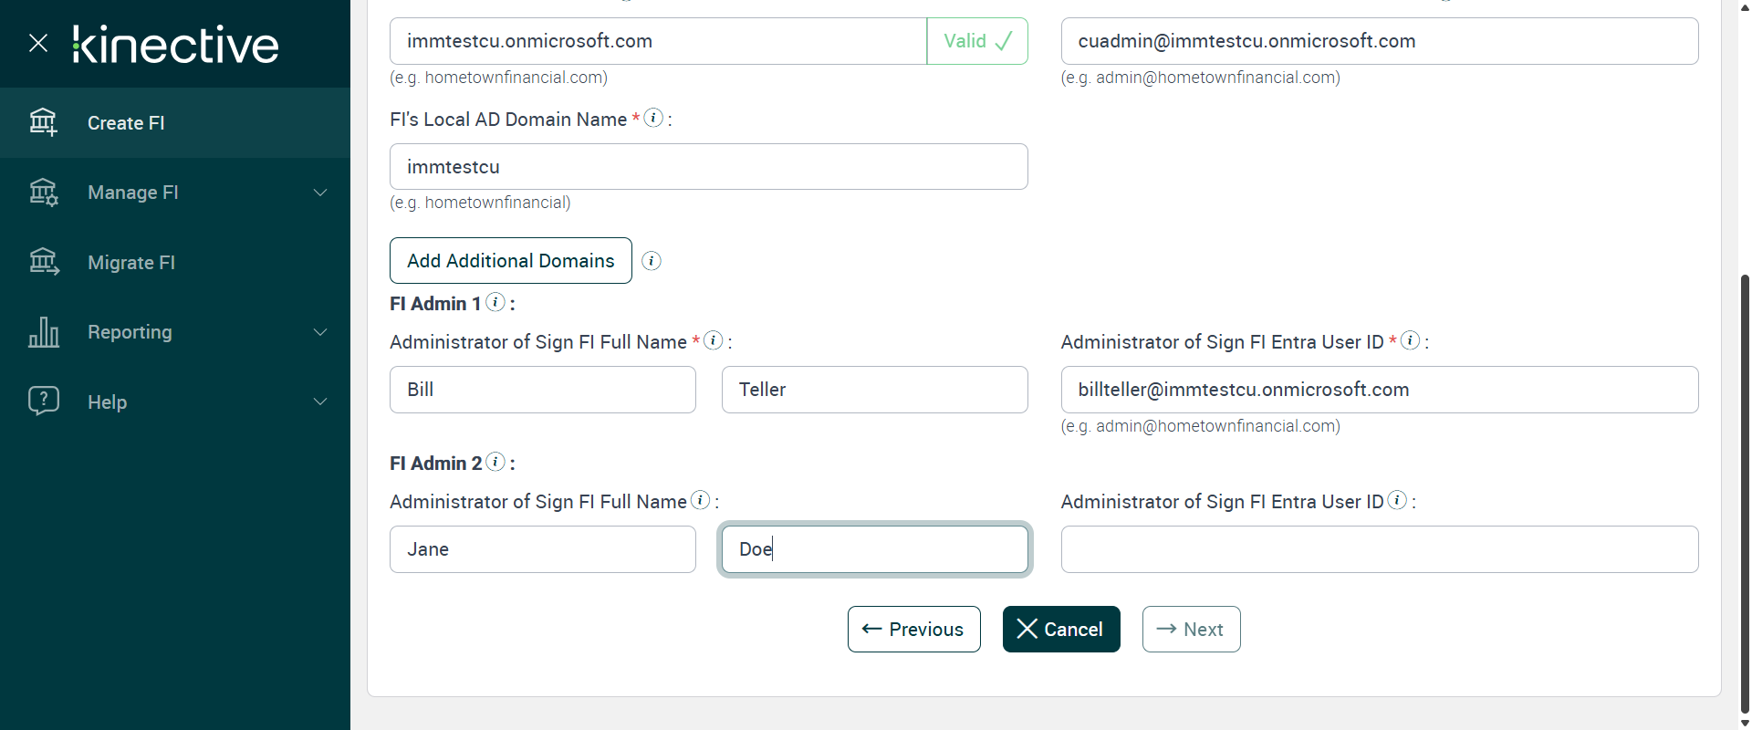The height and width of the screenshot is (730, 1752).
Task: Expand the Reporting menu chevron
Action: click(320, 332)
